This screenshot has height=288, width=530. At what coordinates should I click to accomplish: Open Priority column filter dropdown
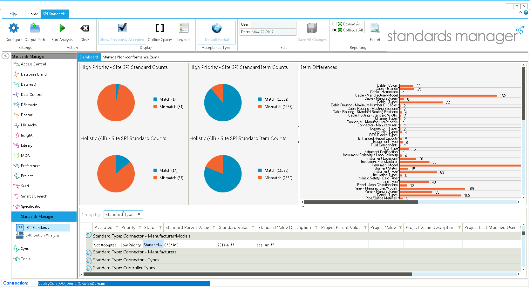140,228
